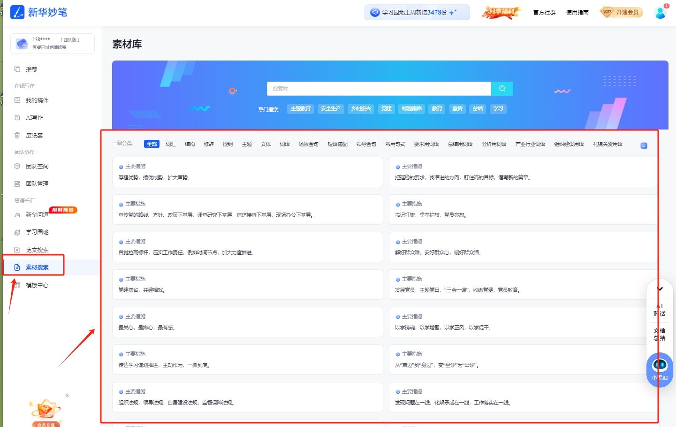Click the 推荐 sidebar icon
Screen dimensions: 676x427
click(x=17, y=69)
